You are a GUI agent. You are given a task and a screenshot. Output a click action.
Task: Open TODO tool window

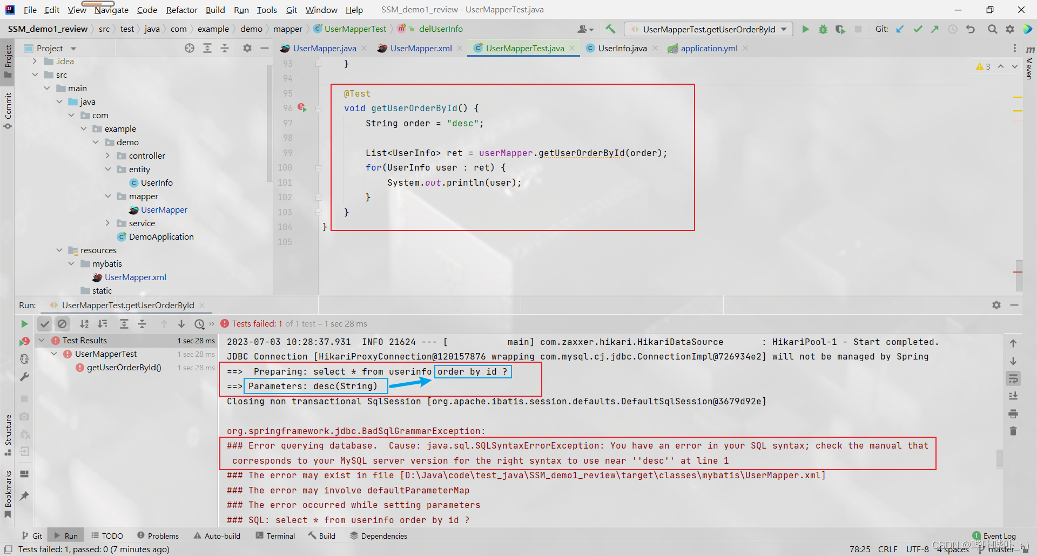107,536
